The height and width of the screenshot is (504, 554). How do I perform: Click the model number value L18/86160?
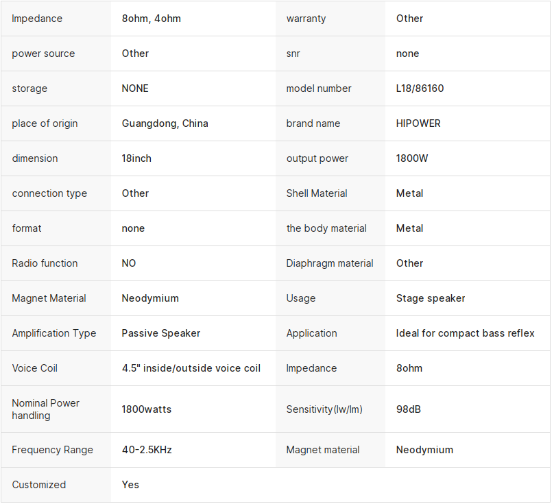click(x=420, y=88)
